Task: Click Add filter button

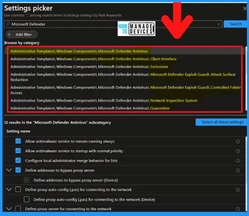Action: [x=22, y=34]
